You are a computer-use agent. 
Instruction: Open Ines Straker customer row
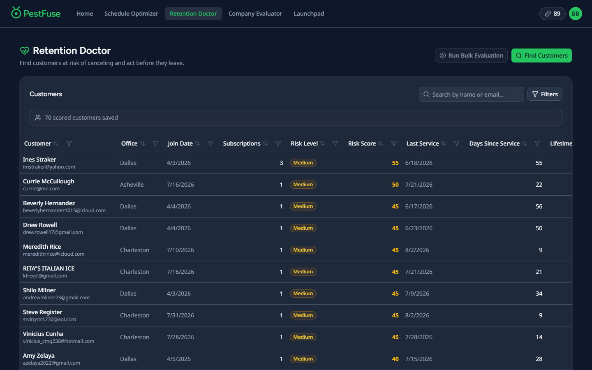[296, 163]
